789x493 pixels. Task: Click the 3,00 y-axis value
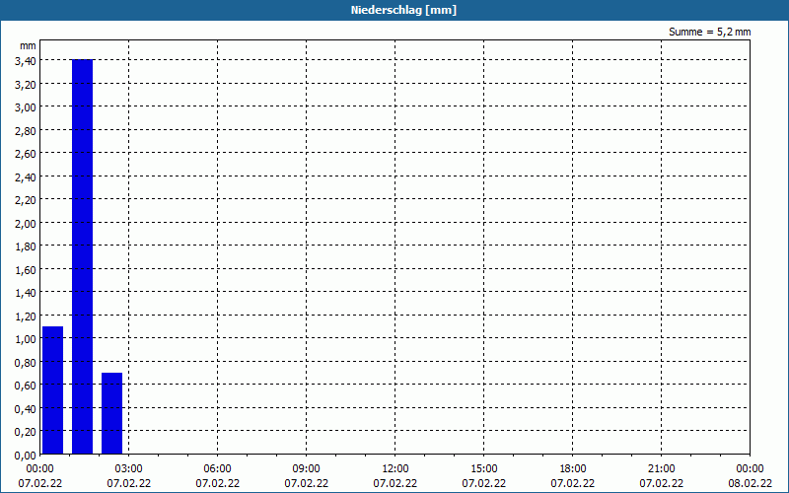(26, 107)
